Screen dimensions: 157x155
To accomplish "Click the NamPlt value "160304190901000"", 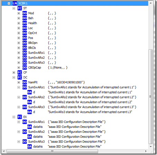I will click(x=70, y=82).
